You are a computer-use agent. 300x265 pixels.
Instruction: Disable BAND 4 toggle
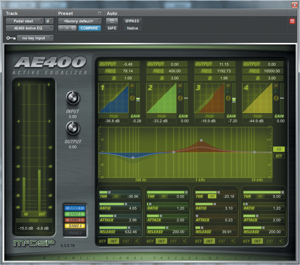pyautogui.click(x=75, y=226)
